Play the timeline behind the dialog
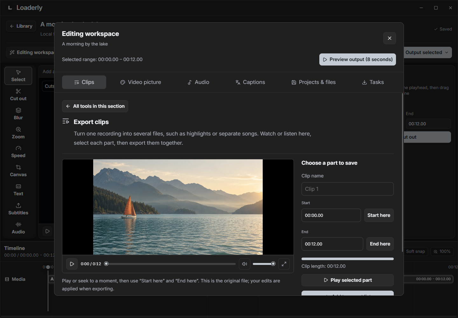Image resolution: width=458 pixels, height=318 pixels. pos(47,231)
